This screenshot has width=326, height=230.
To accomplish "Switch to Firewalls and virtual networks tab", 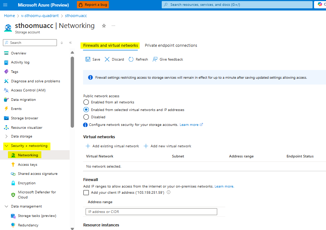I will (110, 46).
